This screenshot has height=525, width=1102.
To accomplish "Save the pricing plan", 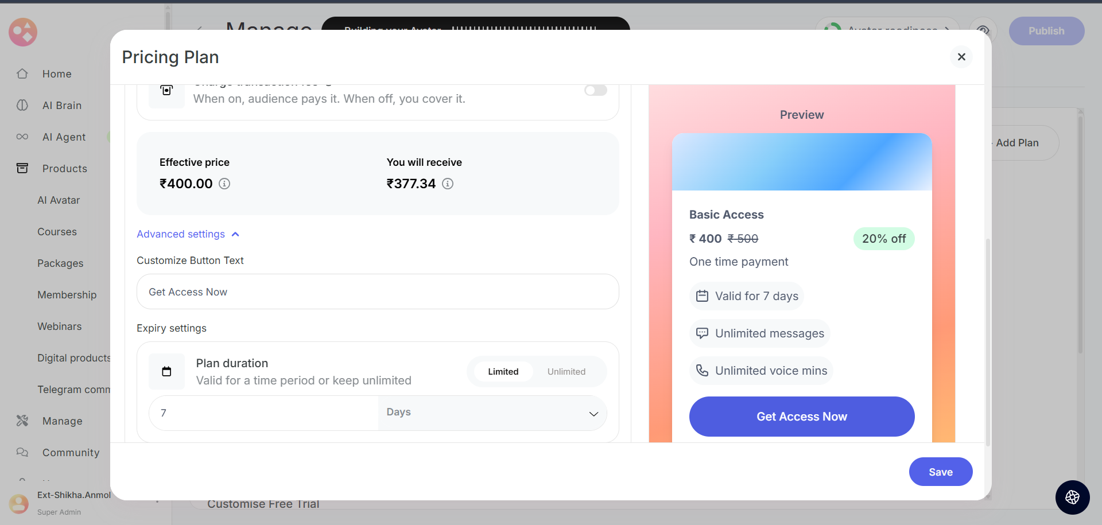I will tap(940, 472).
